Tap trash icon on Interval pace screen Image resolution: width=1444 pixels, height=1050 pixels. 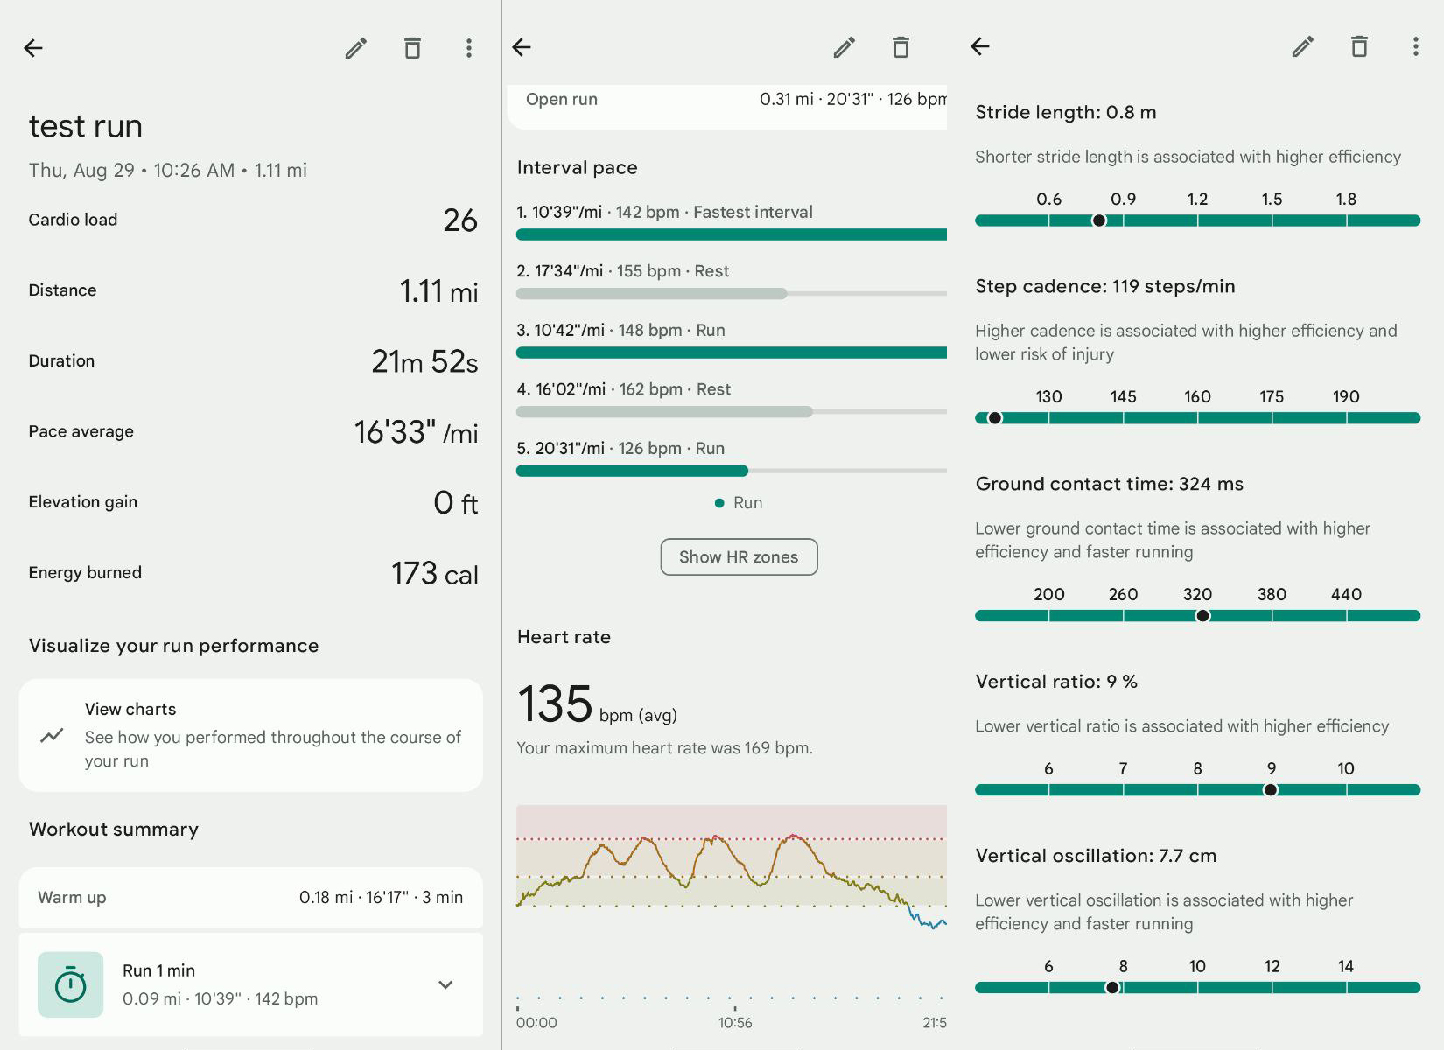[x=901, y=47]
